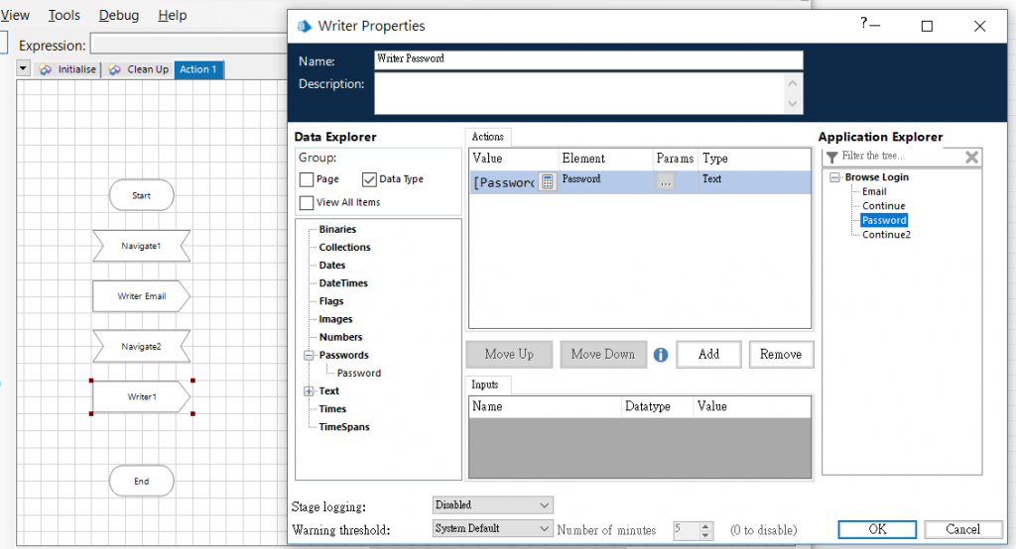The image size is (1016, 549).
Task: Click the help question mark in Writer Properties
Action: point(864,24)
